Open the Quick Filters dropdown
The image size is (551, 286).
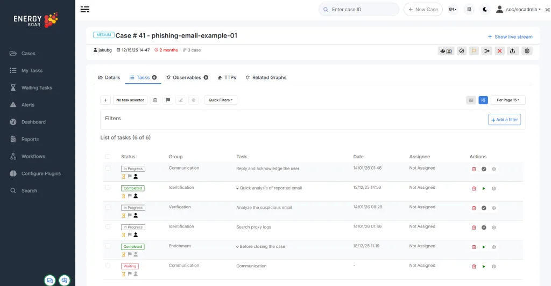pyautogui.click(x=221, y=100)
